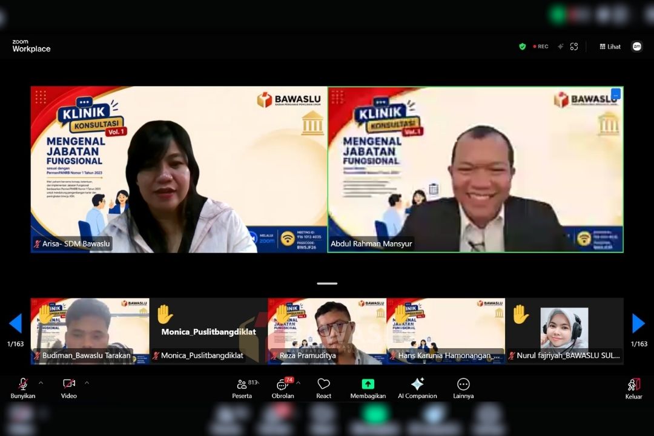This screenshot has width=654, height=436.
Task: Click Obrolan unread badge 74
Action: [289, 380]
